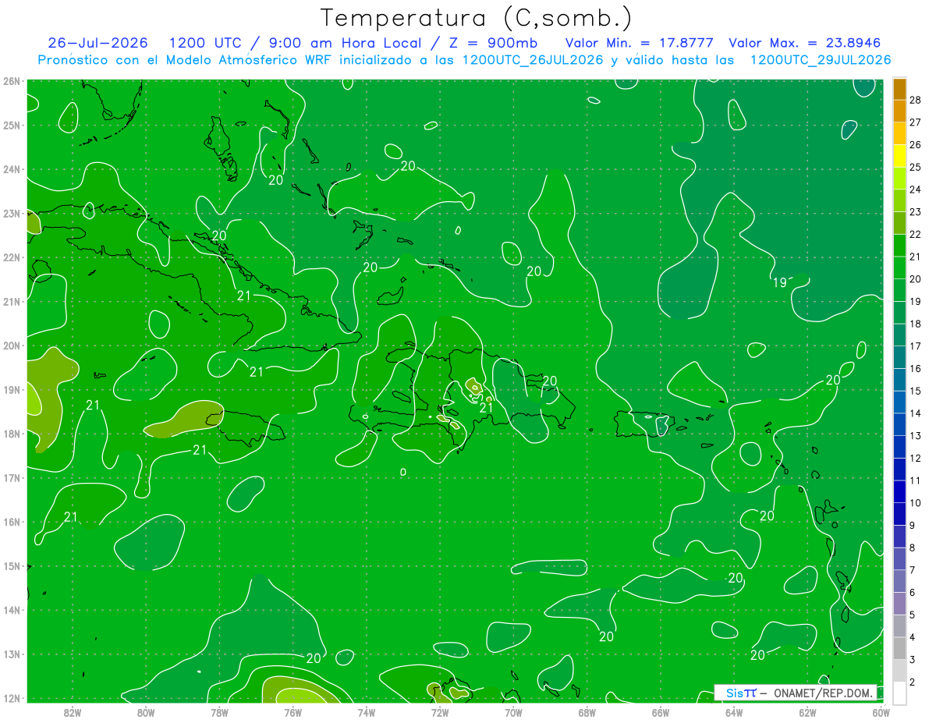Image resolution: width=936 pixels, height=723 pixels.
Task: Click the legend scale label 24
Action: click(x=916, y=190)
